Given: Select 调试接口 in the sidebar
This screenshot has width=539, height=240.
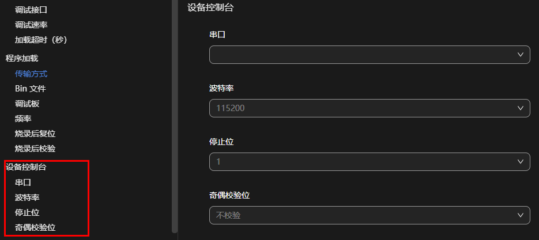Looking at the screenshot, I should click(x=32, y=10).
